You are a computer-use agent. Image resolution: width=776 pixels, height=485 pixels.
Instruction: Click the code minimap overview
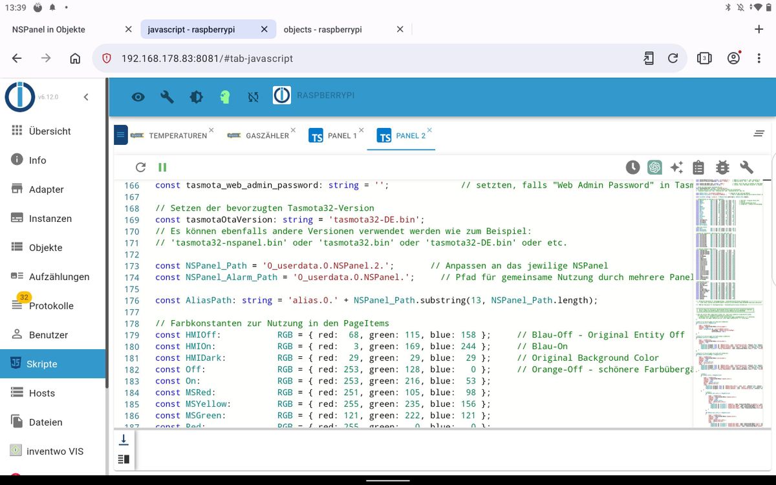click(x=729, y=303)
